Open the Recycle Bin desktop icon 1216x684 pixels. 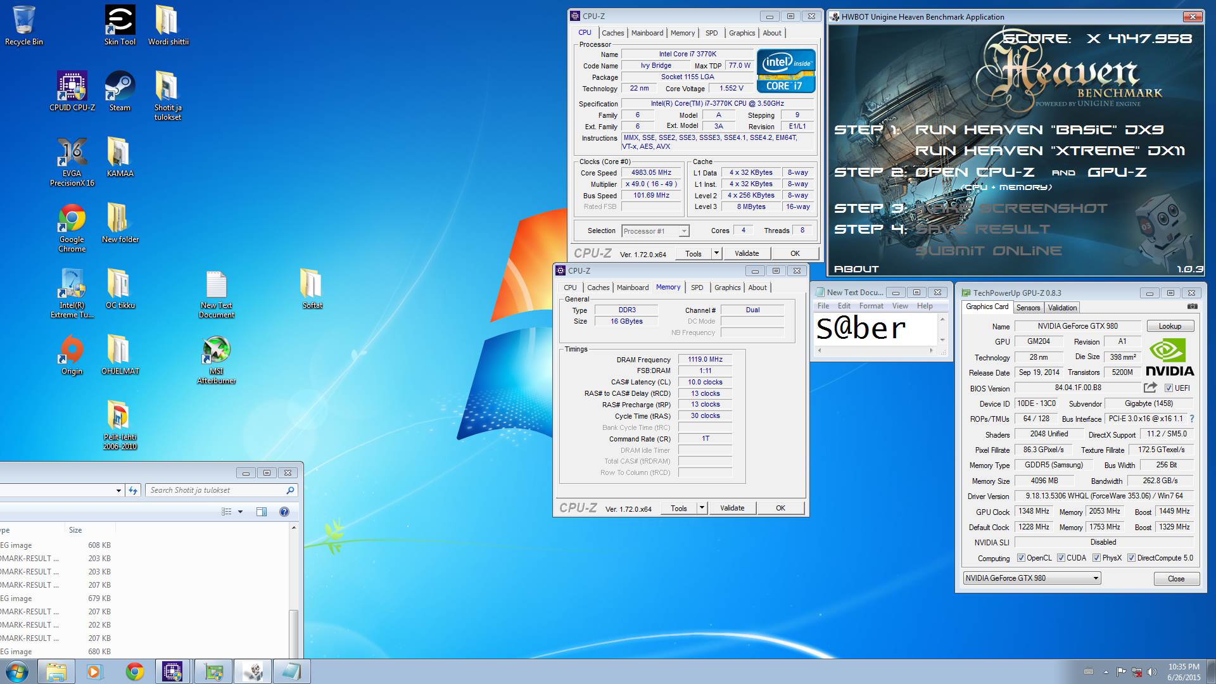pyautogui.click(x=24, y=25)
